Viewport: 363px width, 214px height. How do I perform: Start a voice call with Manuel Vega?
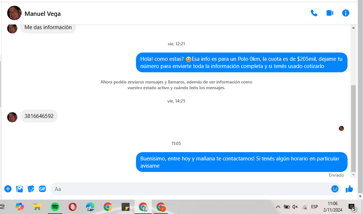point(314,13)
